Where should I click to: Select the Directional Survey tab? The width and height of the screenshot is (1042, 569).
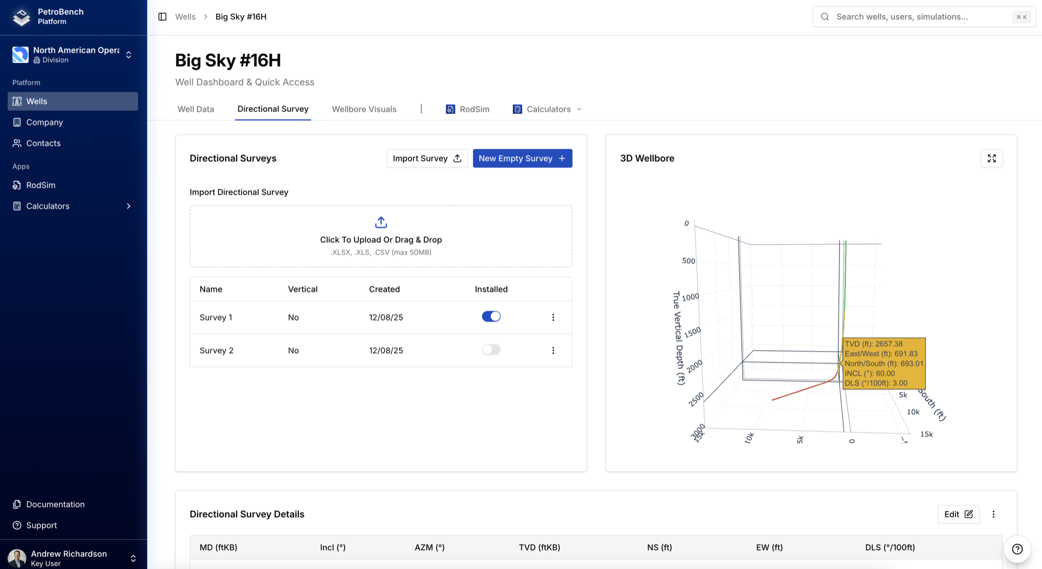[273, 109]
